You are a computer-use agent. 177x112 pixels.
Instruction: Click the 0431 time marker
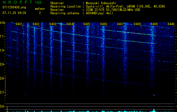(19, 24)
